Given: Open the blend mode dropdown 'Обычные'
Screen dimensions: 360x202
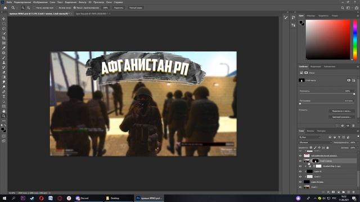Looking at the screenshot, I should [x=316, y=143].
